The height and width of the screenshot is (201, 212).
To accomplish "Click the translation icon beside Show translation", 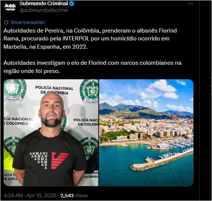I will pos(6,22).
